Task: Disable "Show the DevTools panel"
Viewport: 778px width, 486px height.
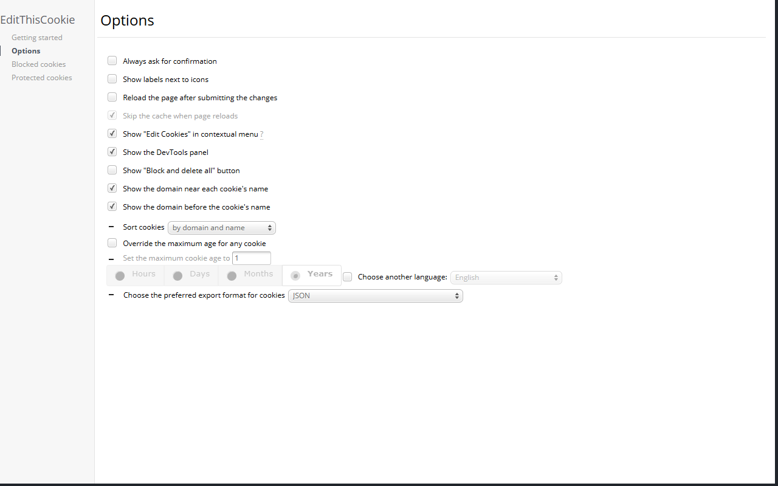Action: pos(112,151)
